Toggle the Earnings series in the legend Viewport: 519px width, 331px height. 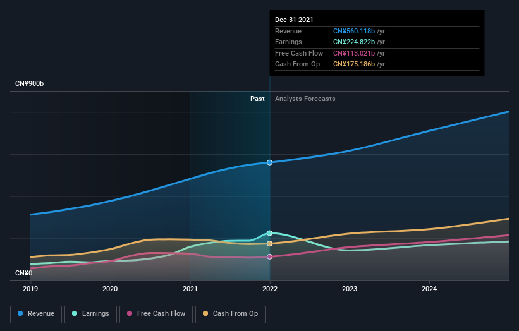89,313
